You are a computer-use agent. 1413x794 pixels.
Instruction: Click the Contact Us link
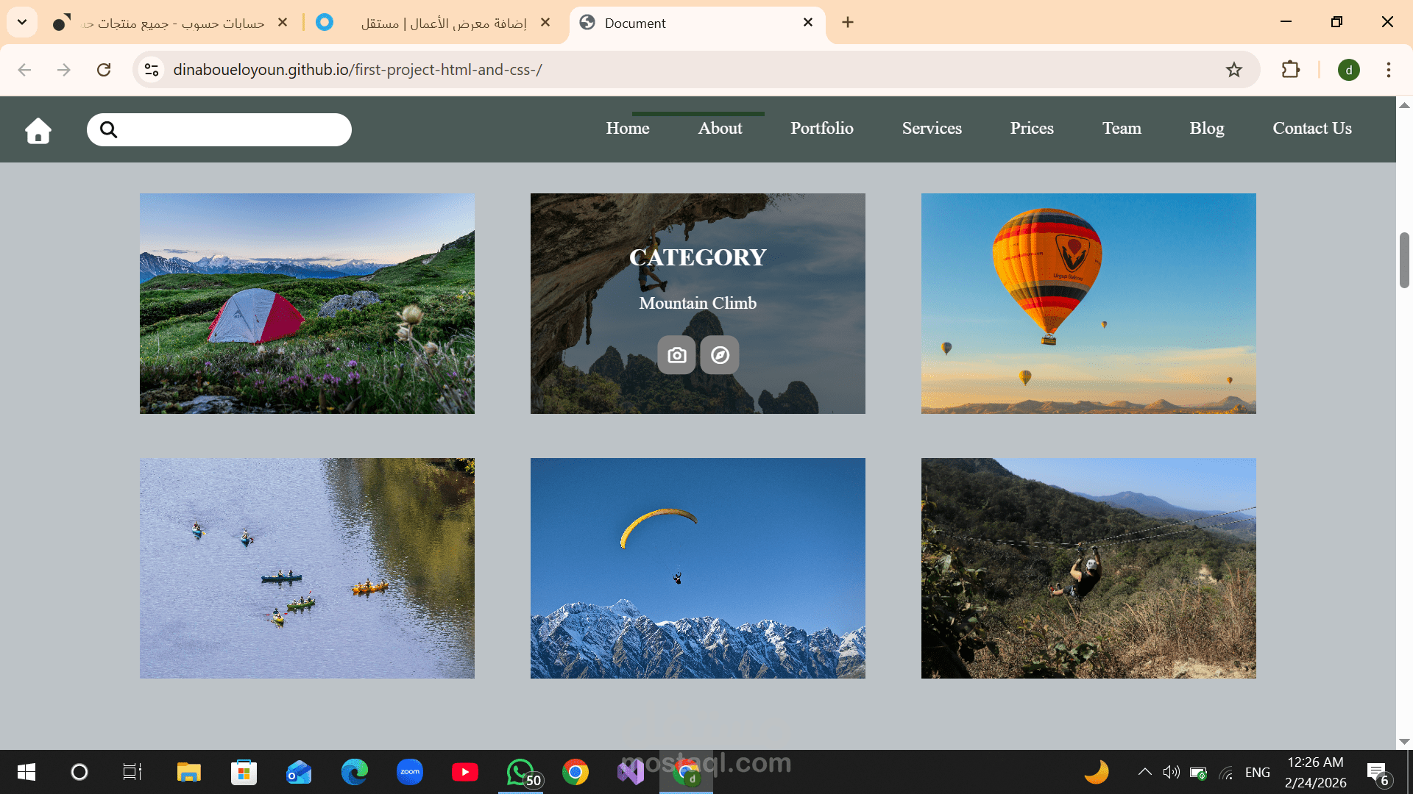click(x=1312, y=128)
